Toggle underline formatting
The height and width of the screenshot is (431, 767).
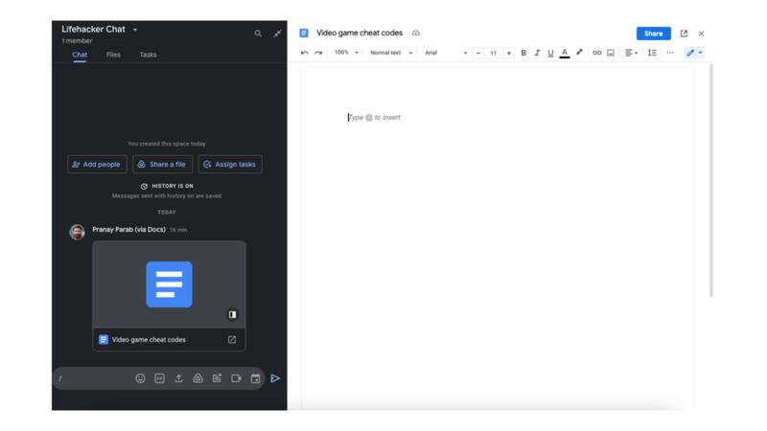pos(550,53)
